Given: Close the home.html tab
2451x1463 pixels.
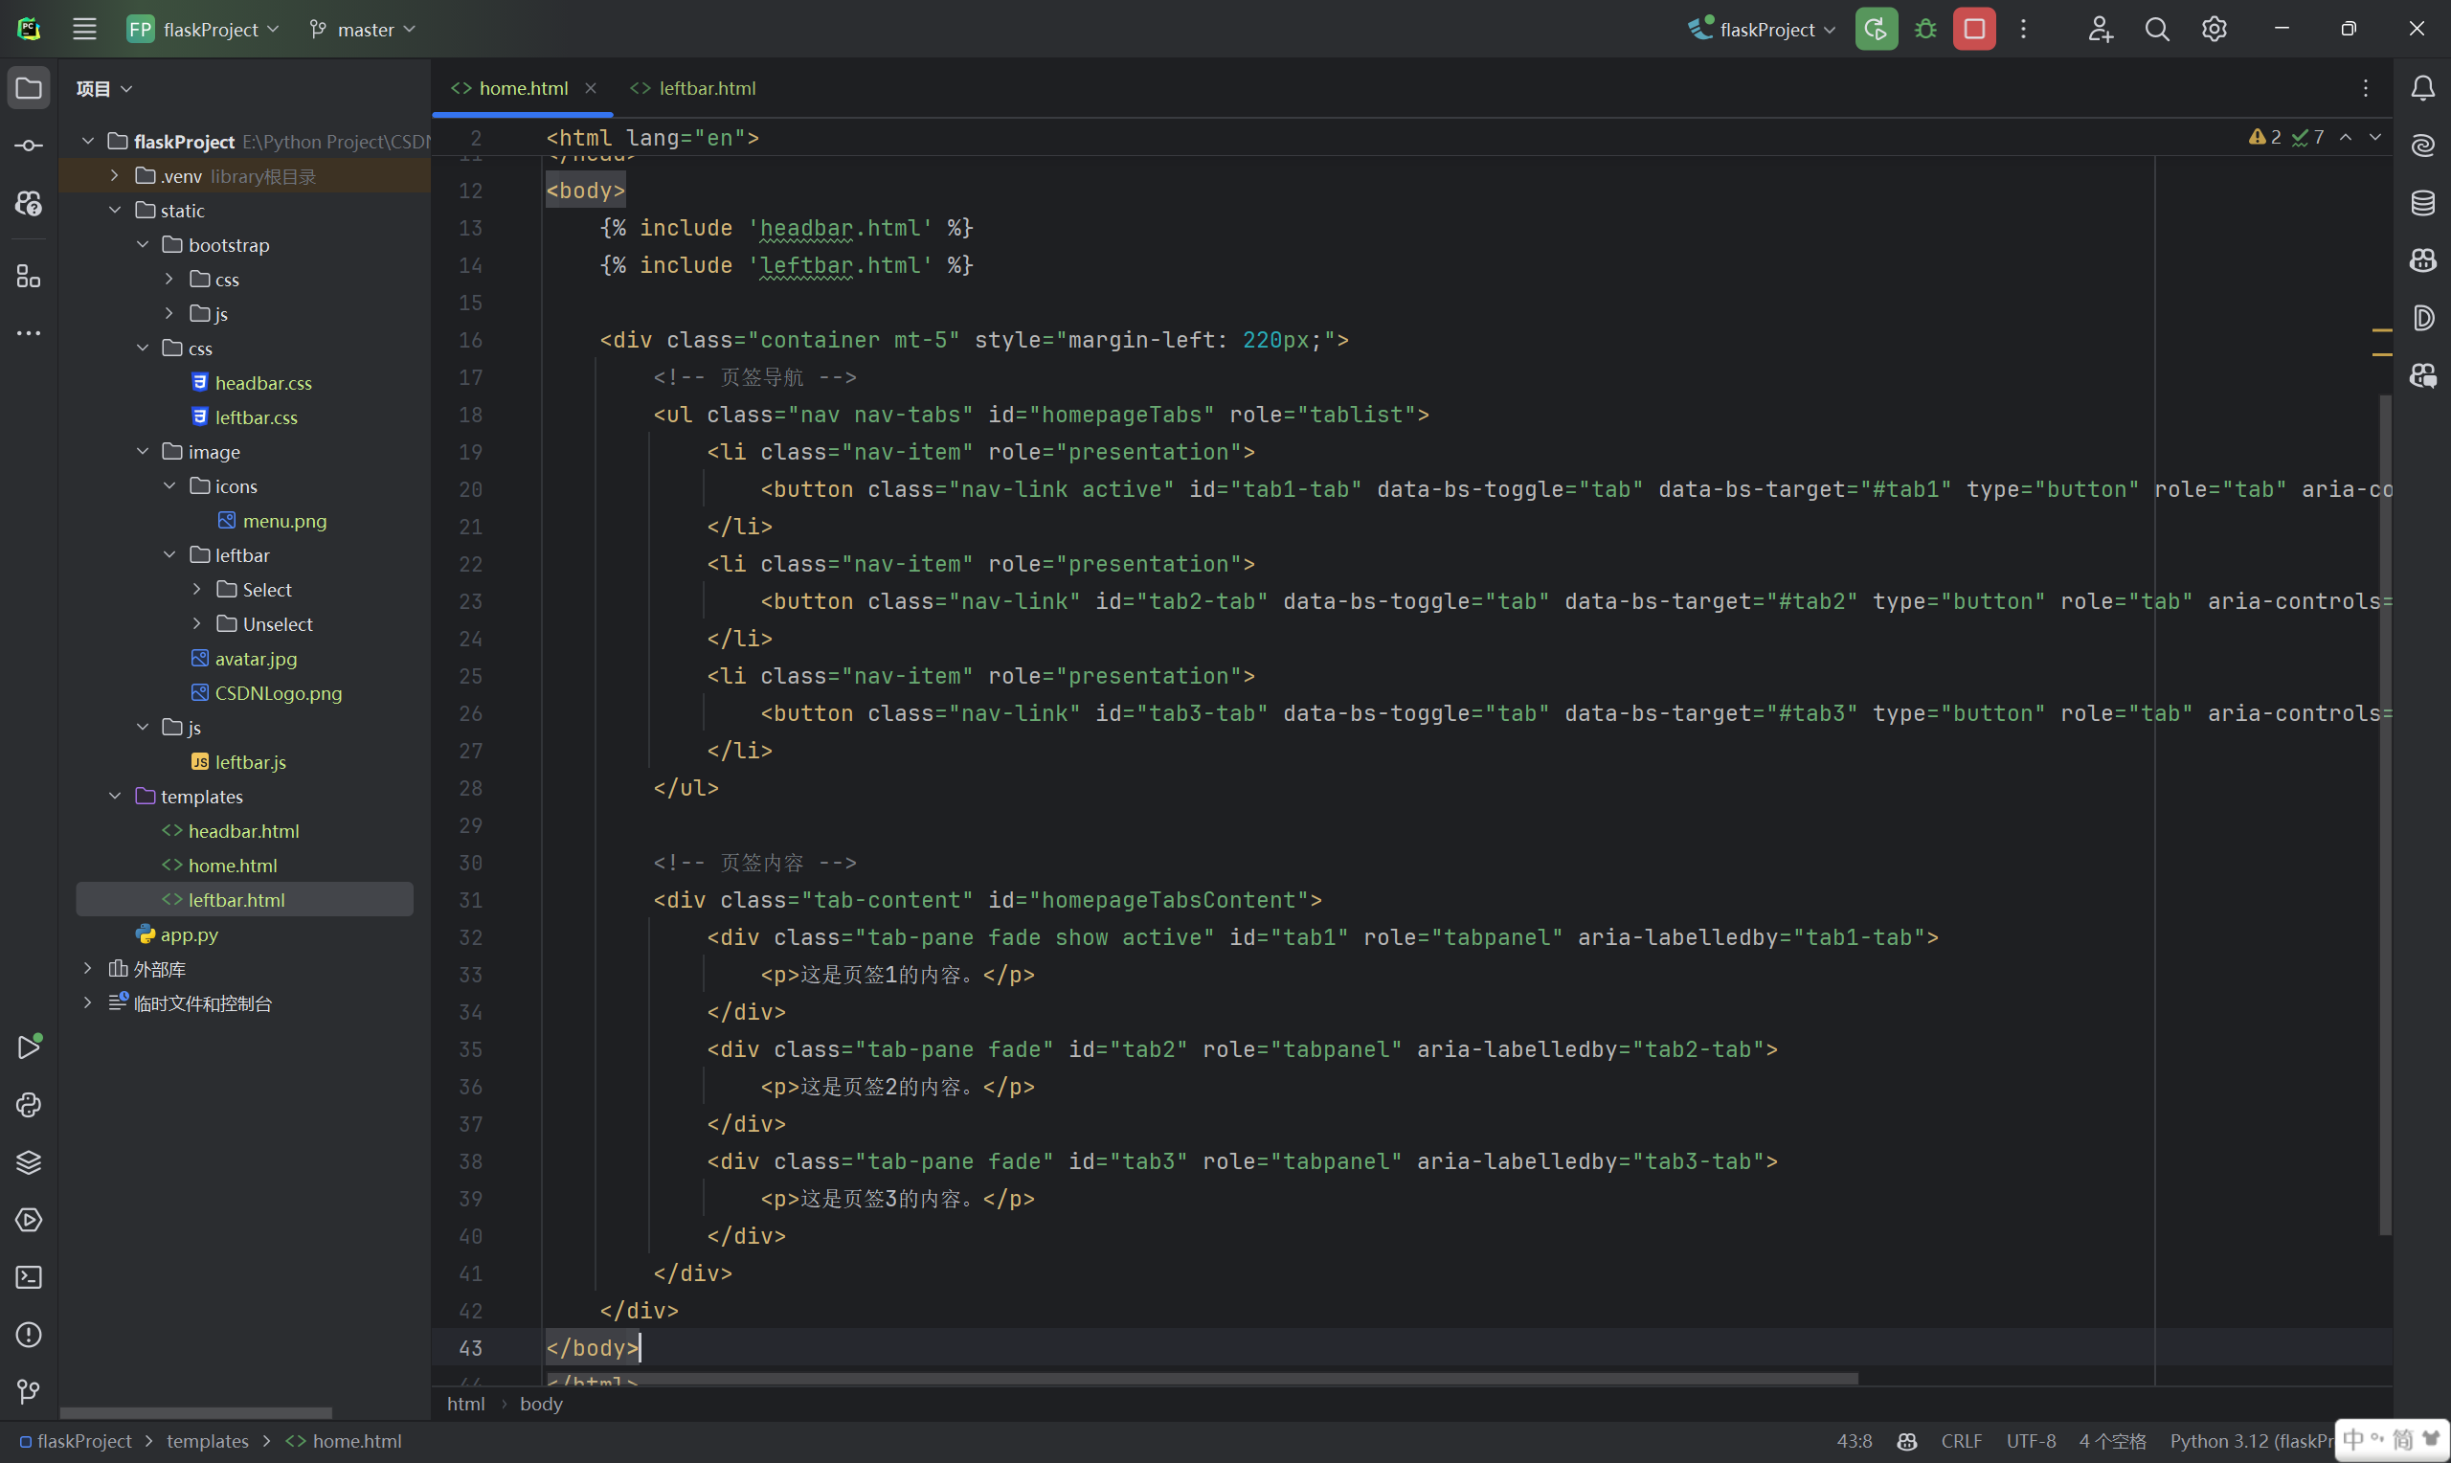Looking at the screenshot, I should 591,89.
